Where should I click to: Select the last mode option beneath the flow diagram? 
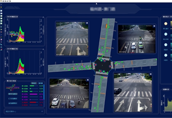(13, 103)
